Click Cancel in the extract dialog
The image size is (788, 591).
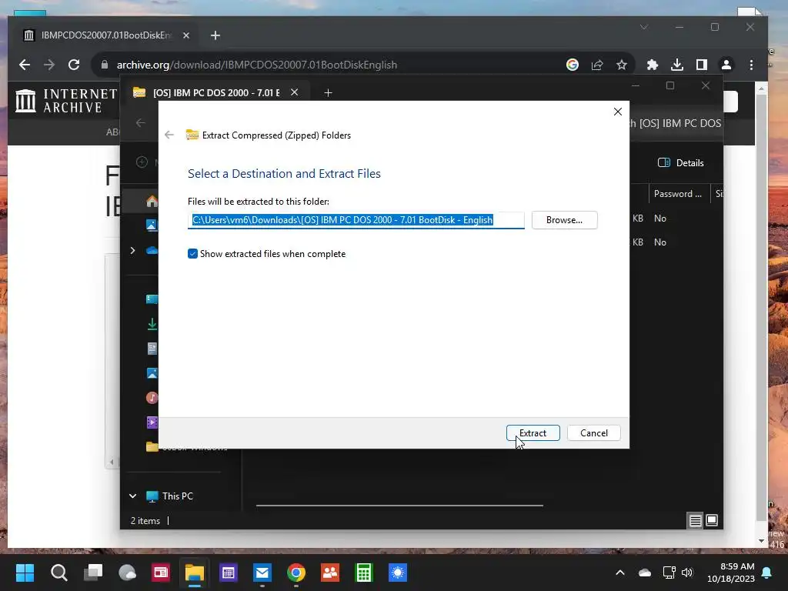[593, 432]
